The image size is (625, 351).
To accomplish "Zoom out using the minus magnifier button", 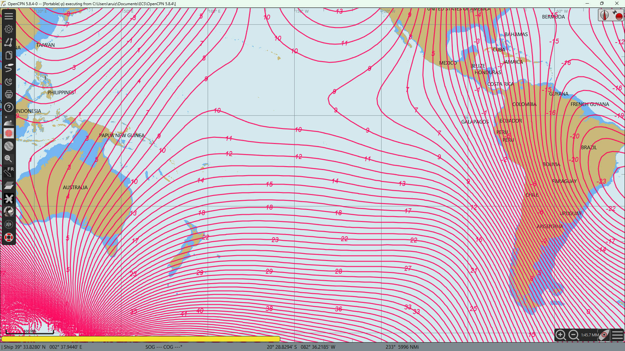I will click(x=574, y=335).
